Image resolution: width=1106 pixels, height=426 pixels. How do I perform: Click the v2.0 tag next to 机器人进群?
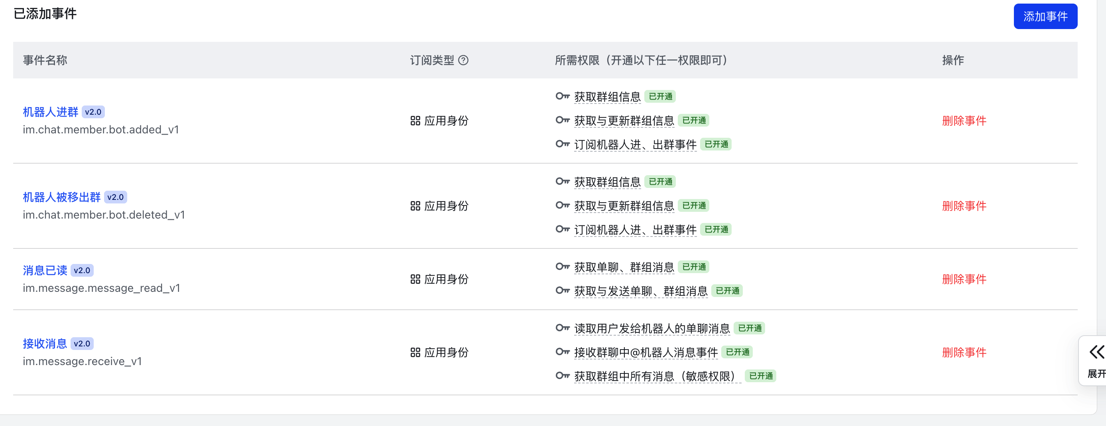click(x=94, y=111)
